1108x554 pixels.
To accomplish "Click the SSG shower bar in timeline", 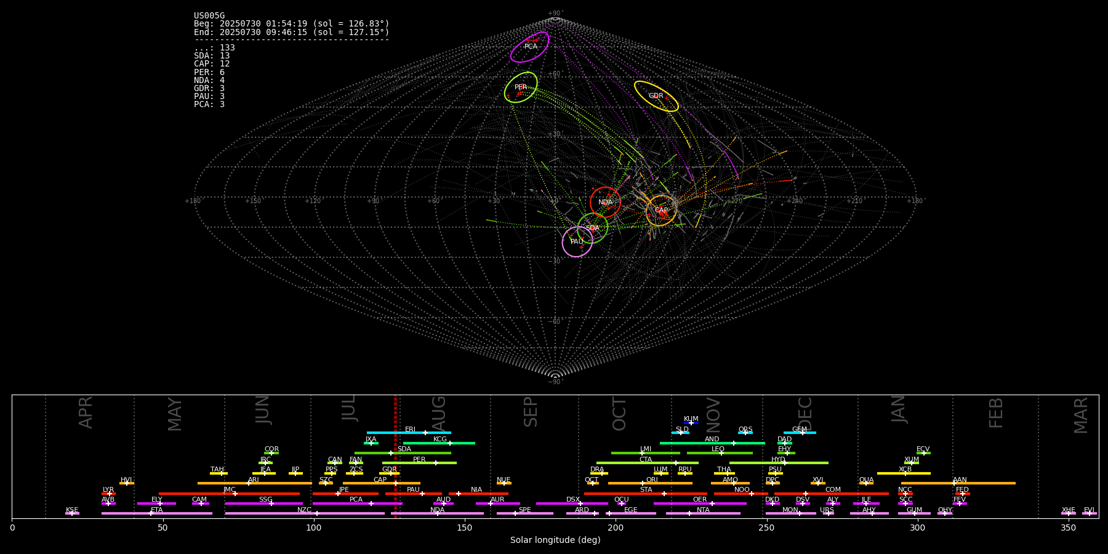I will pyautogui.click(x=263, y=503).
